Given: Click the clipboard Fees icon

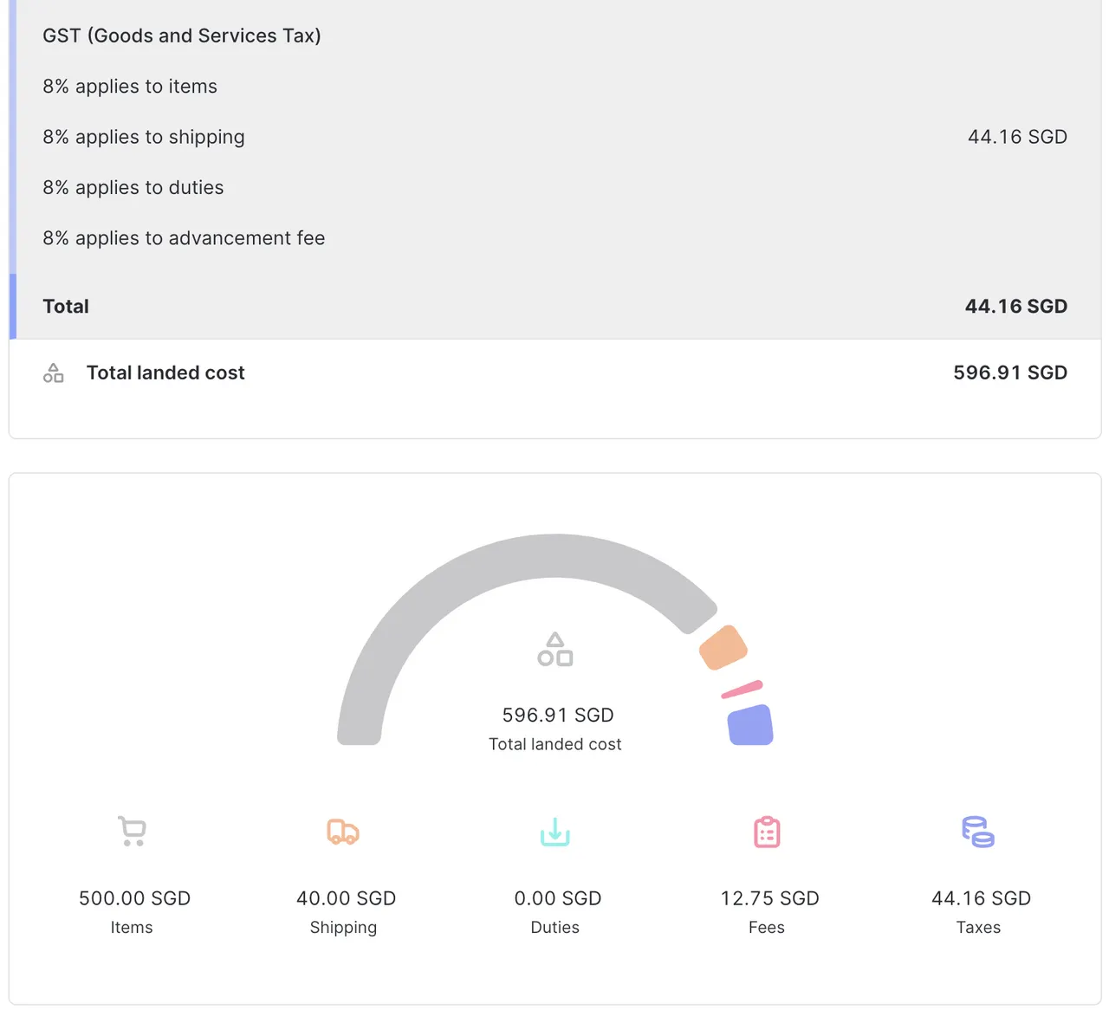Looking at the screenshot, I should click(766, 832).
